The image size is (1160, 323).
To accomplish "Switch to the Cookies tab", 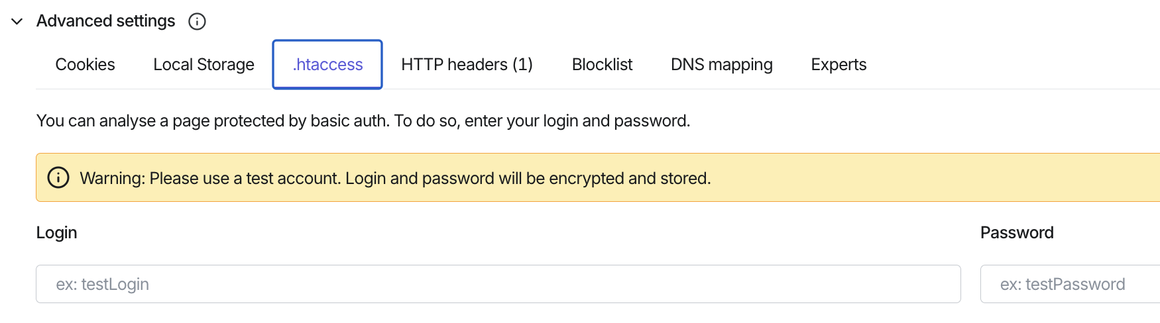I will 85,64.
